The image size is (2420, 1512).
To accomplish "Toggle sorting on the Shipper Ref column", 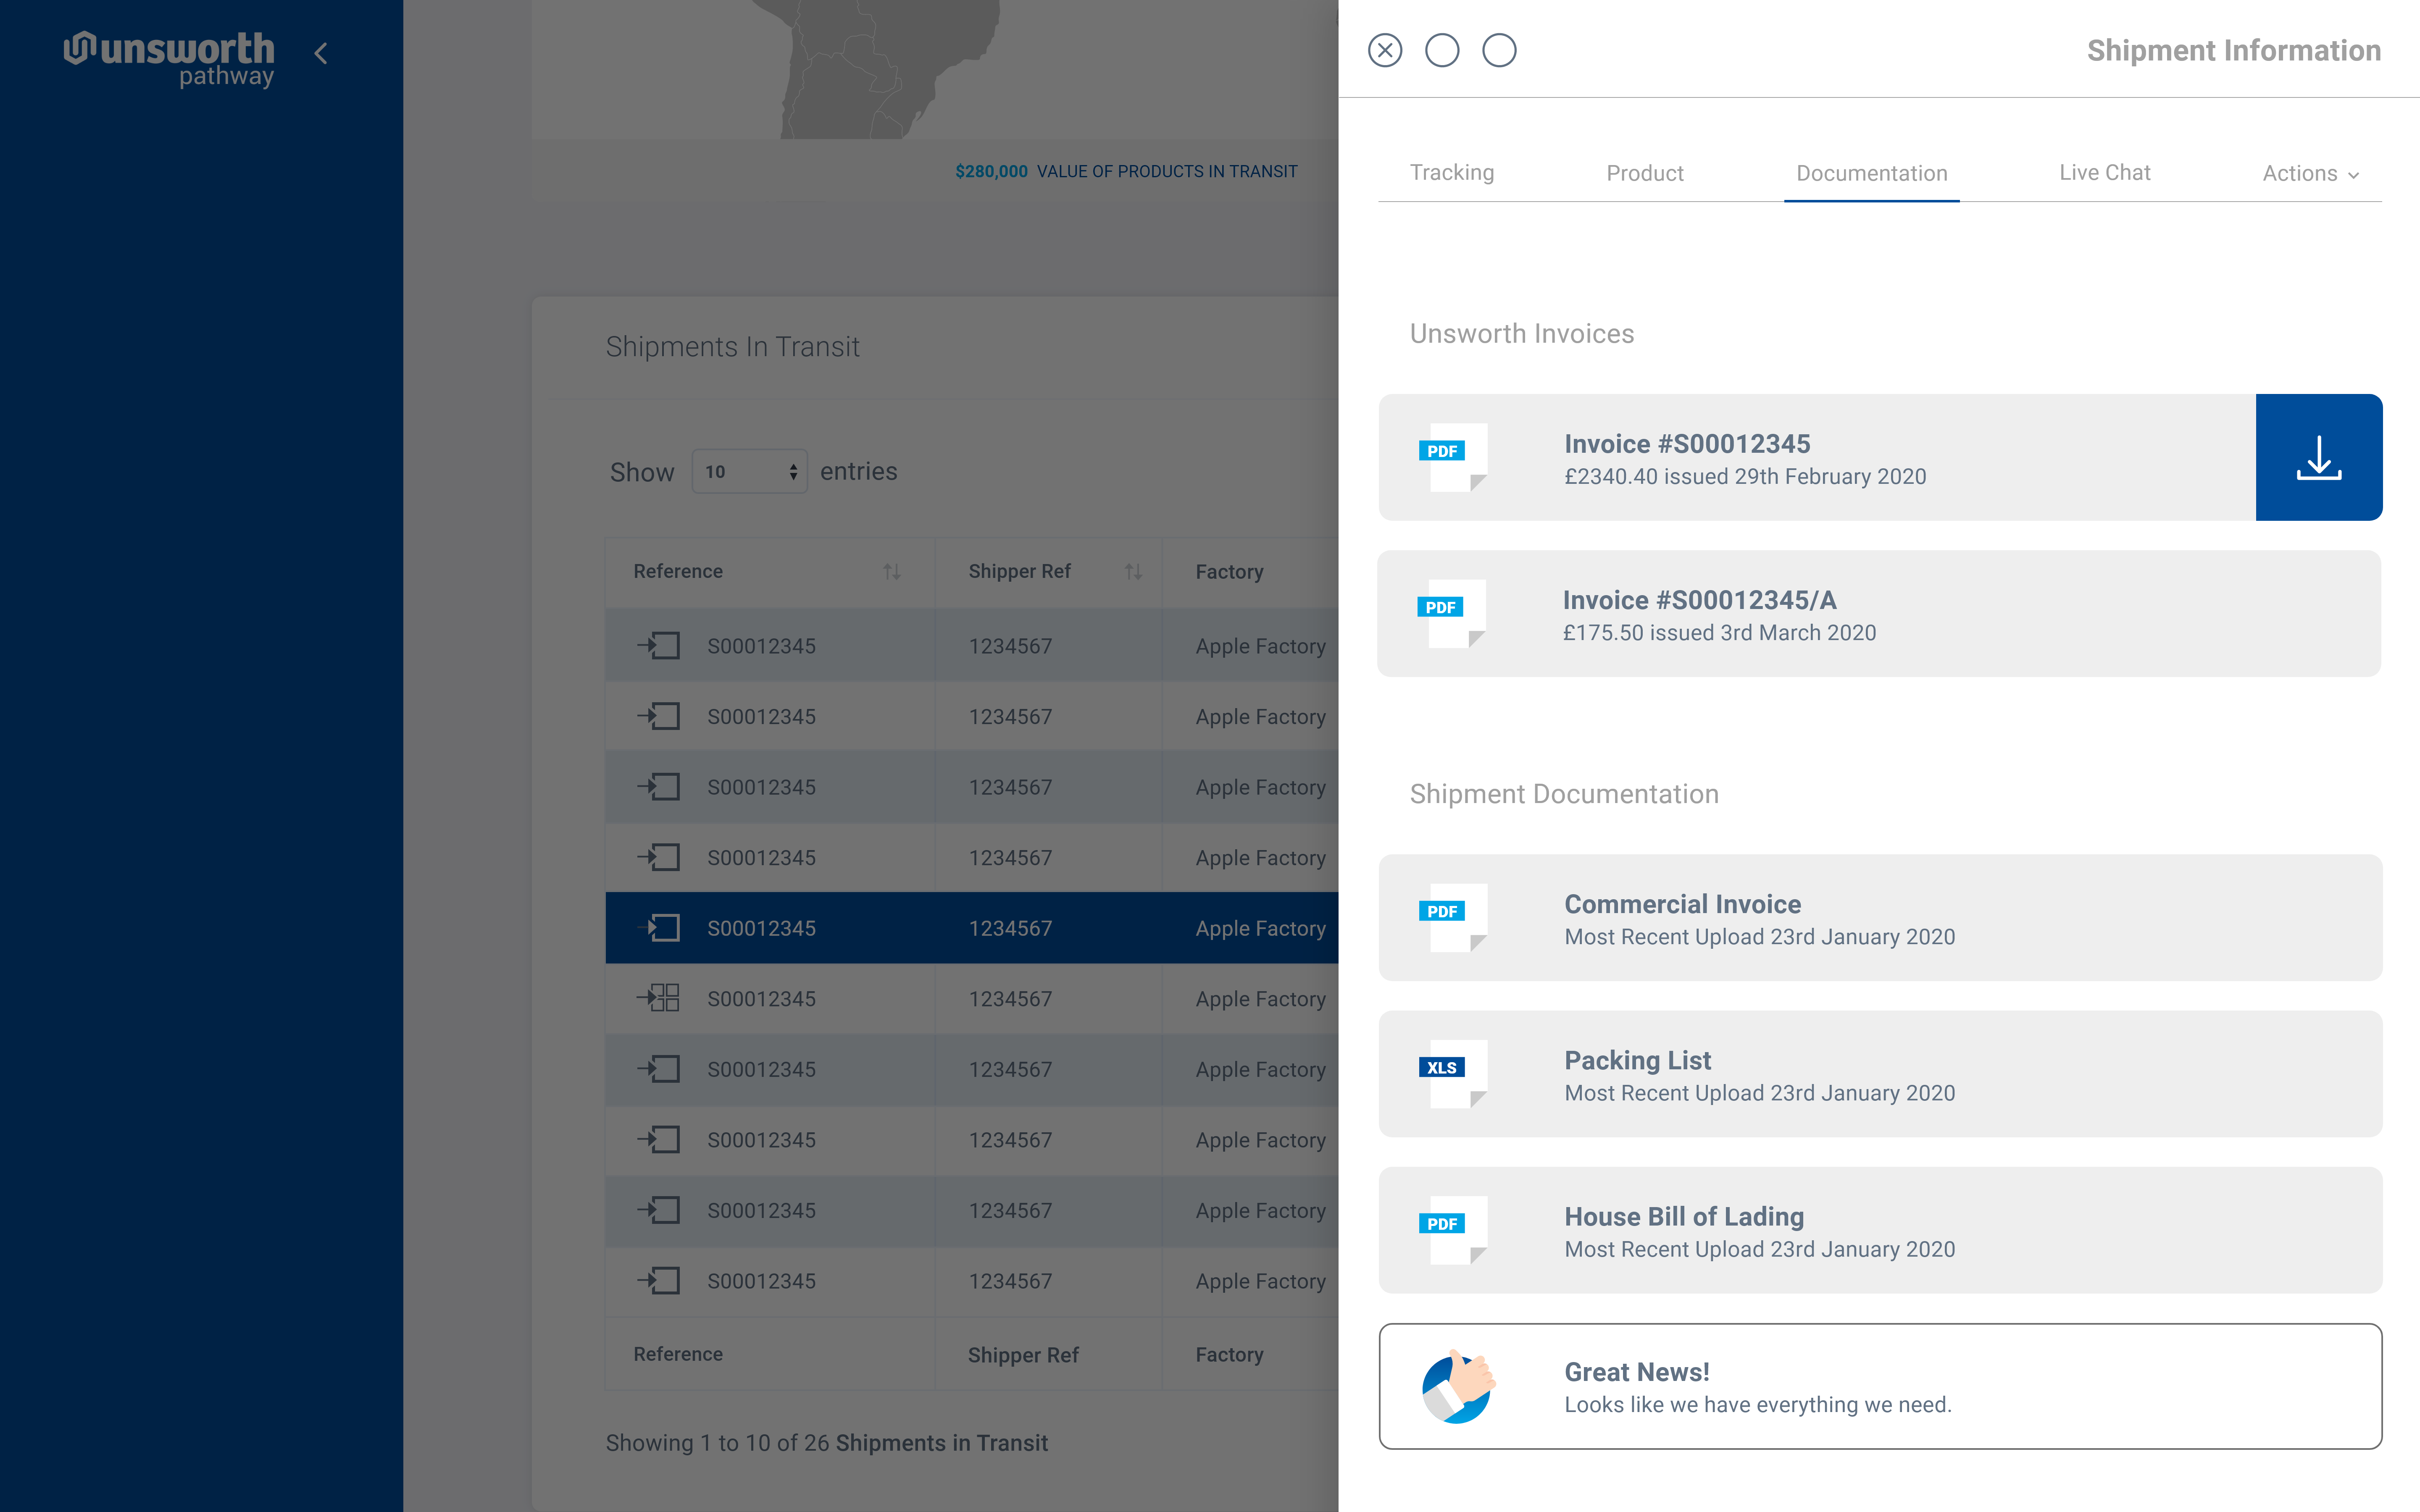I will pos(1133,571).
